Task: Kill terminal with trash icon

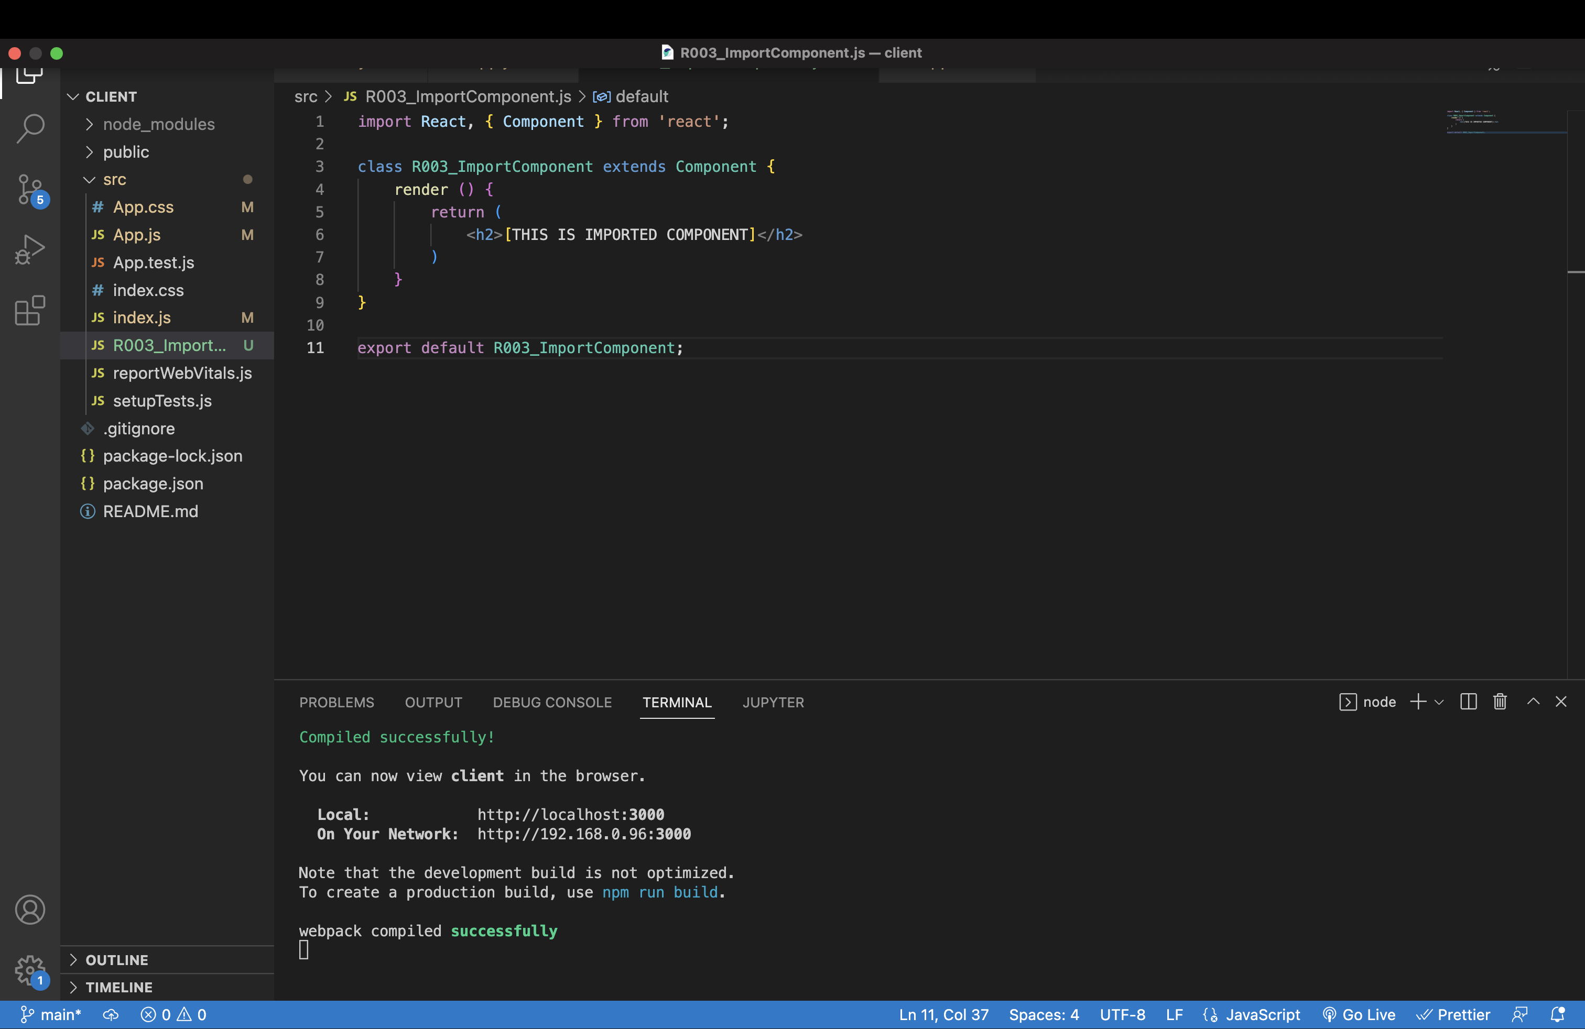Action: [1500, 702]
